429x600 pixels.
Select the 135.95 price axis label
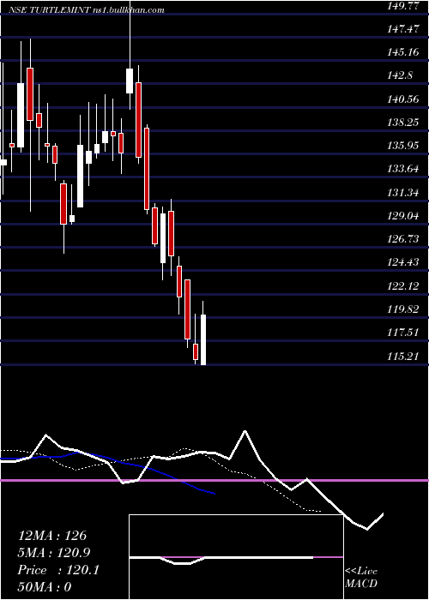pyautogui.click(x=402, y=146)
